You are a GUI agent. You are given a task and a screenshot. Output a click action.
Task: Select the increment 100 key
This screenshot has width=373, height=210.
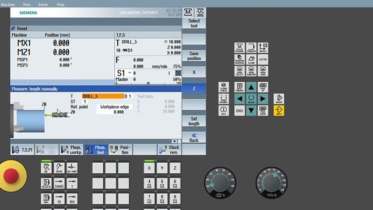point(72,199)
